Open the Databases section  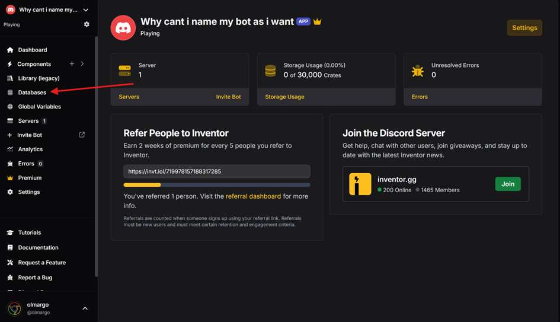32,93
